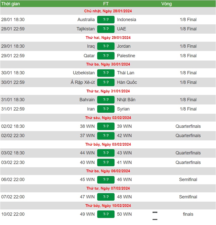This screenshot has height=225, width=216.
Task: Open the score badge in the 45 WIN semifinal row
Action: point(106,180)
